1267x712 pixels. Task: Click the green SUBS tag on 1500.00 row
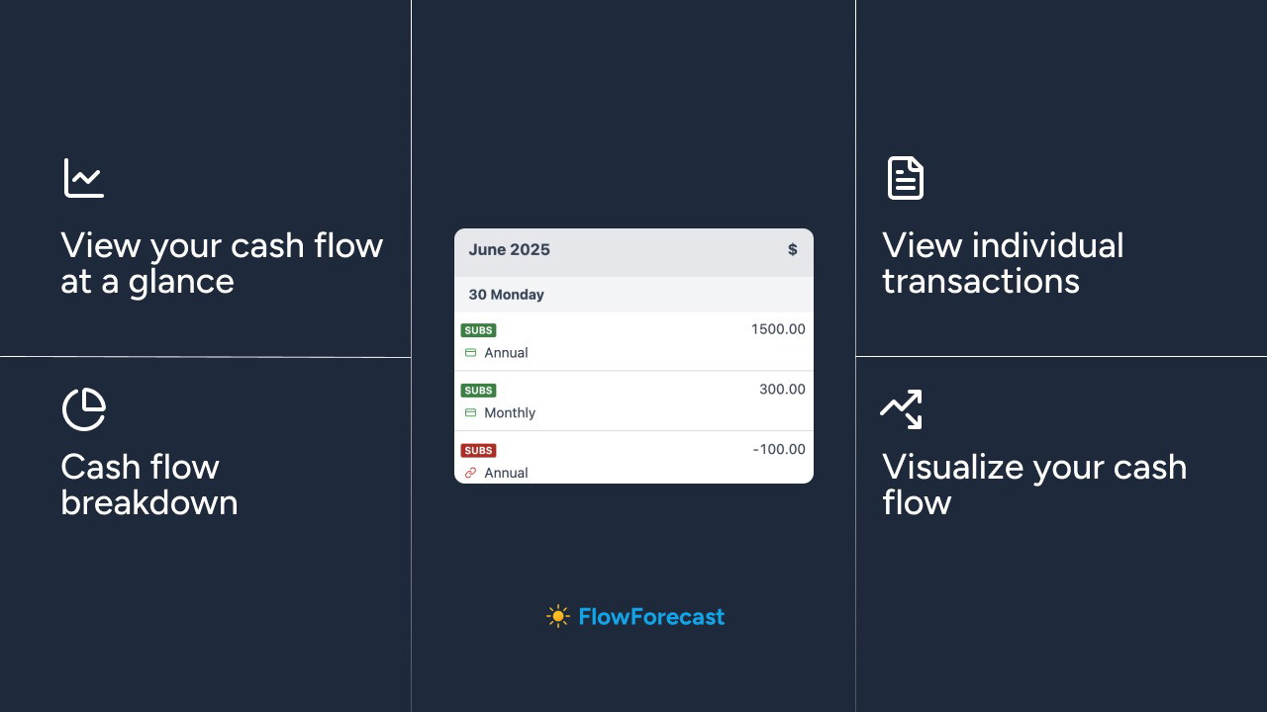pyautogui.click(x=478, y=330)
